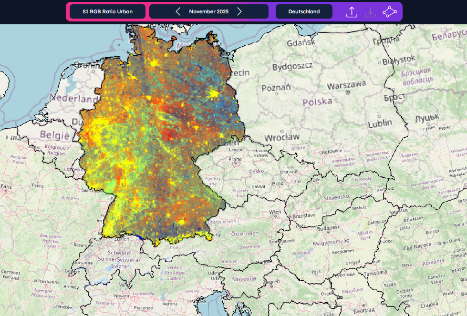Click the Bratislava city label

pos(304,215)
